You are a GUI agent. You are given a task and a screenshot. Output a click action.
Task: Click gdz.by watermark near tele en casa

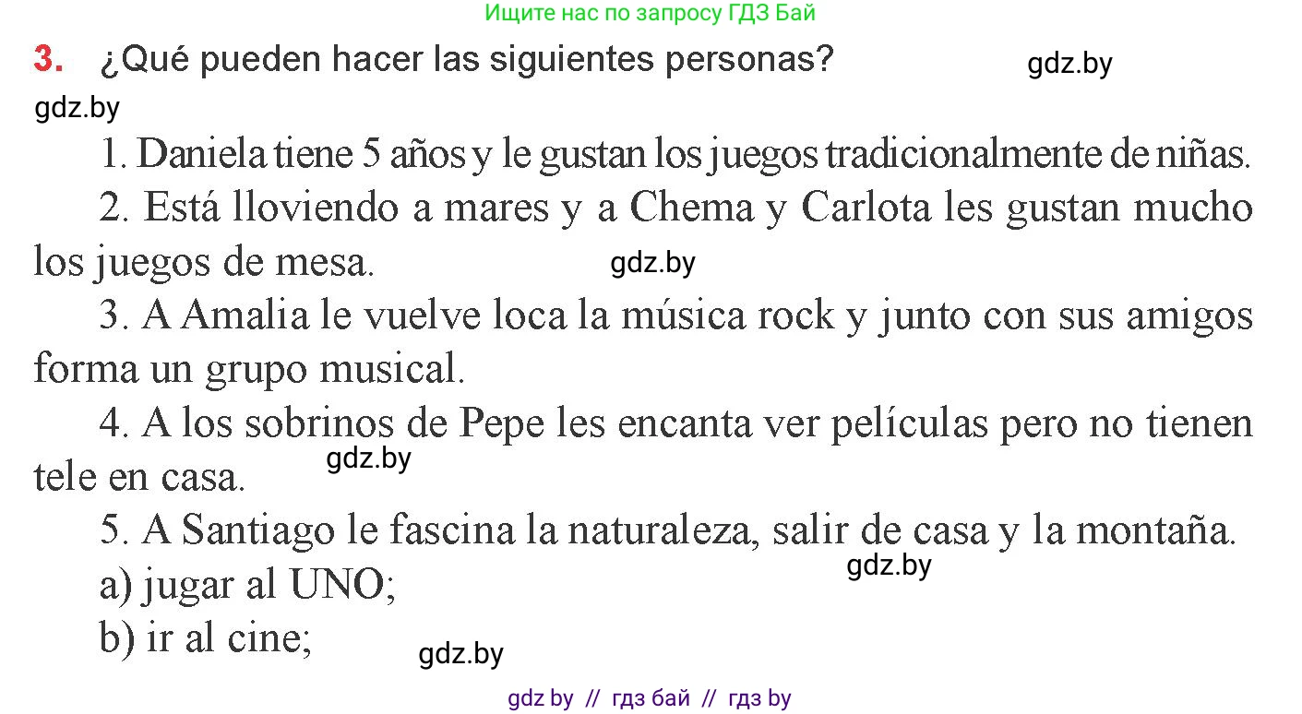[369, 458]
